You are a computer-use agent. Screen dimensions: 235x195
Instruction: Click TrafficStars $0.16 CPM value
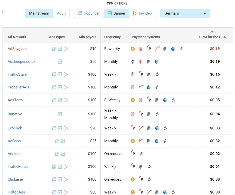215,74
